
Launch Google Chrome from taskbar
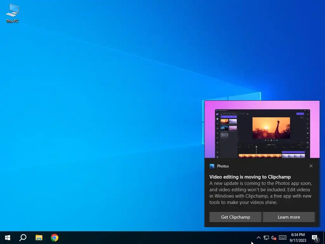[55, 238]
